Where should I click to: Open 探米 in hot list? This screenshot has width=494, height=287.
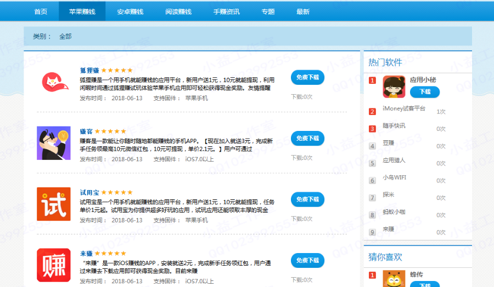(389, 195)
